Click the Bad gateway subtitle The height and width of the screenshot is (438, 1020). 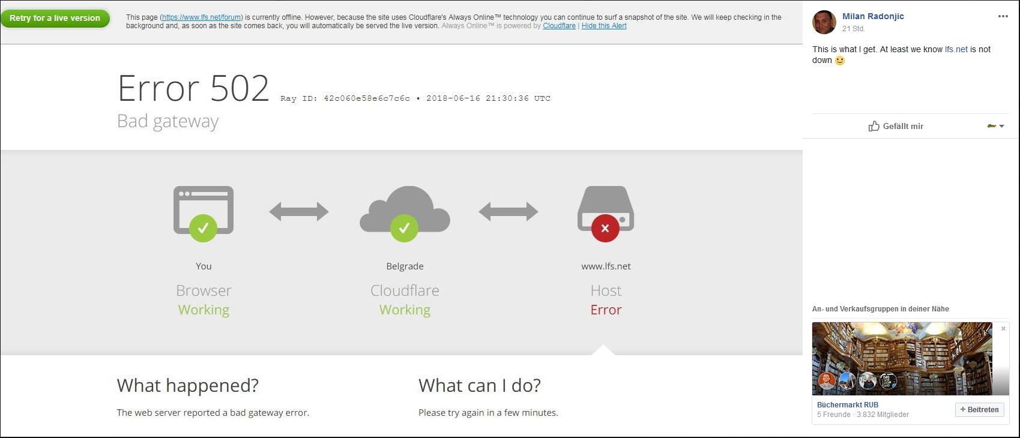click(168, 122)
